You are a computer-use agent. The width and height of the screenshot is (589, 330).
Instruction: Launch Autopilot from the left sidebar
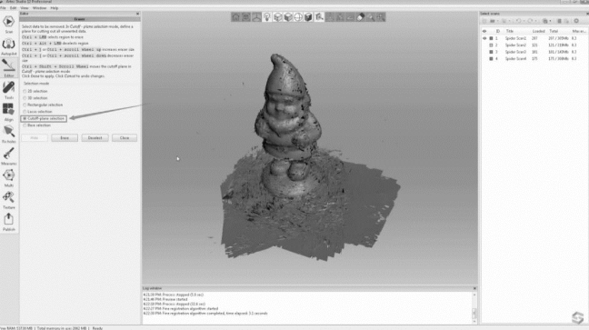[x=9, y=46]
